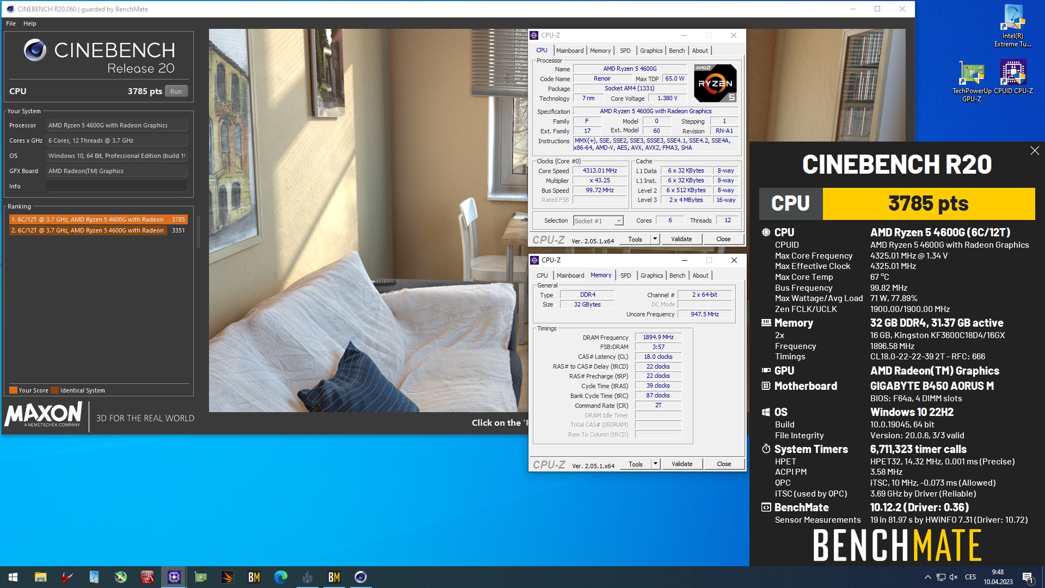Viewport: 1045px width, 588px height.
Task: Open the taskbar clock and date
Action: coord(998,577)
